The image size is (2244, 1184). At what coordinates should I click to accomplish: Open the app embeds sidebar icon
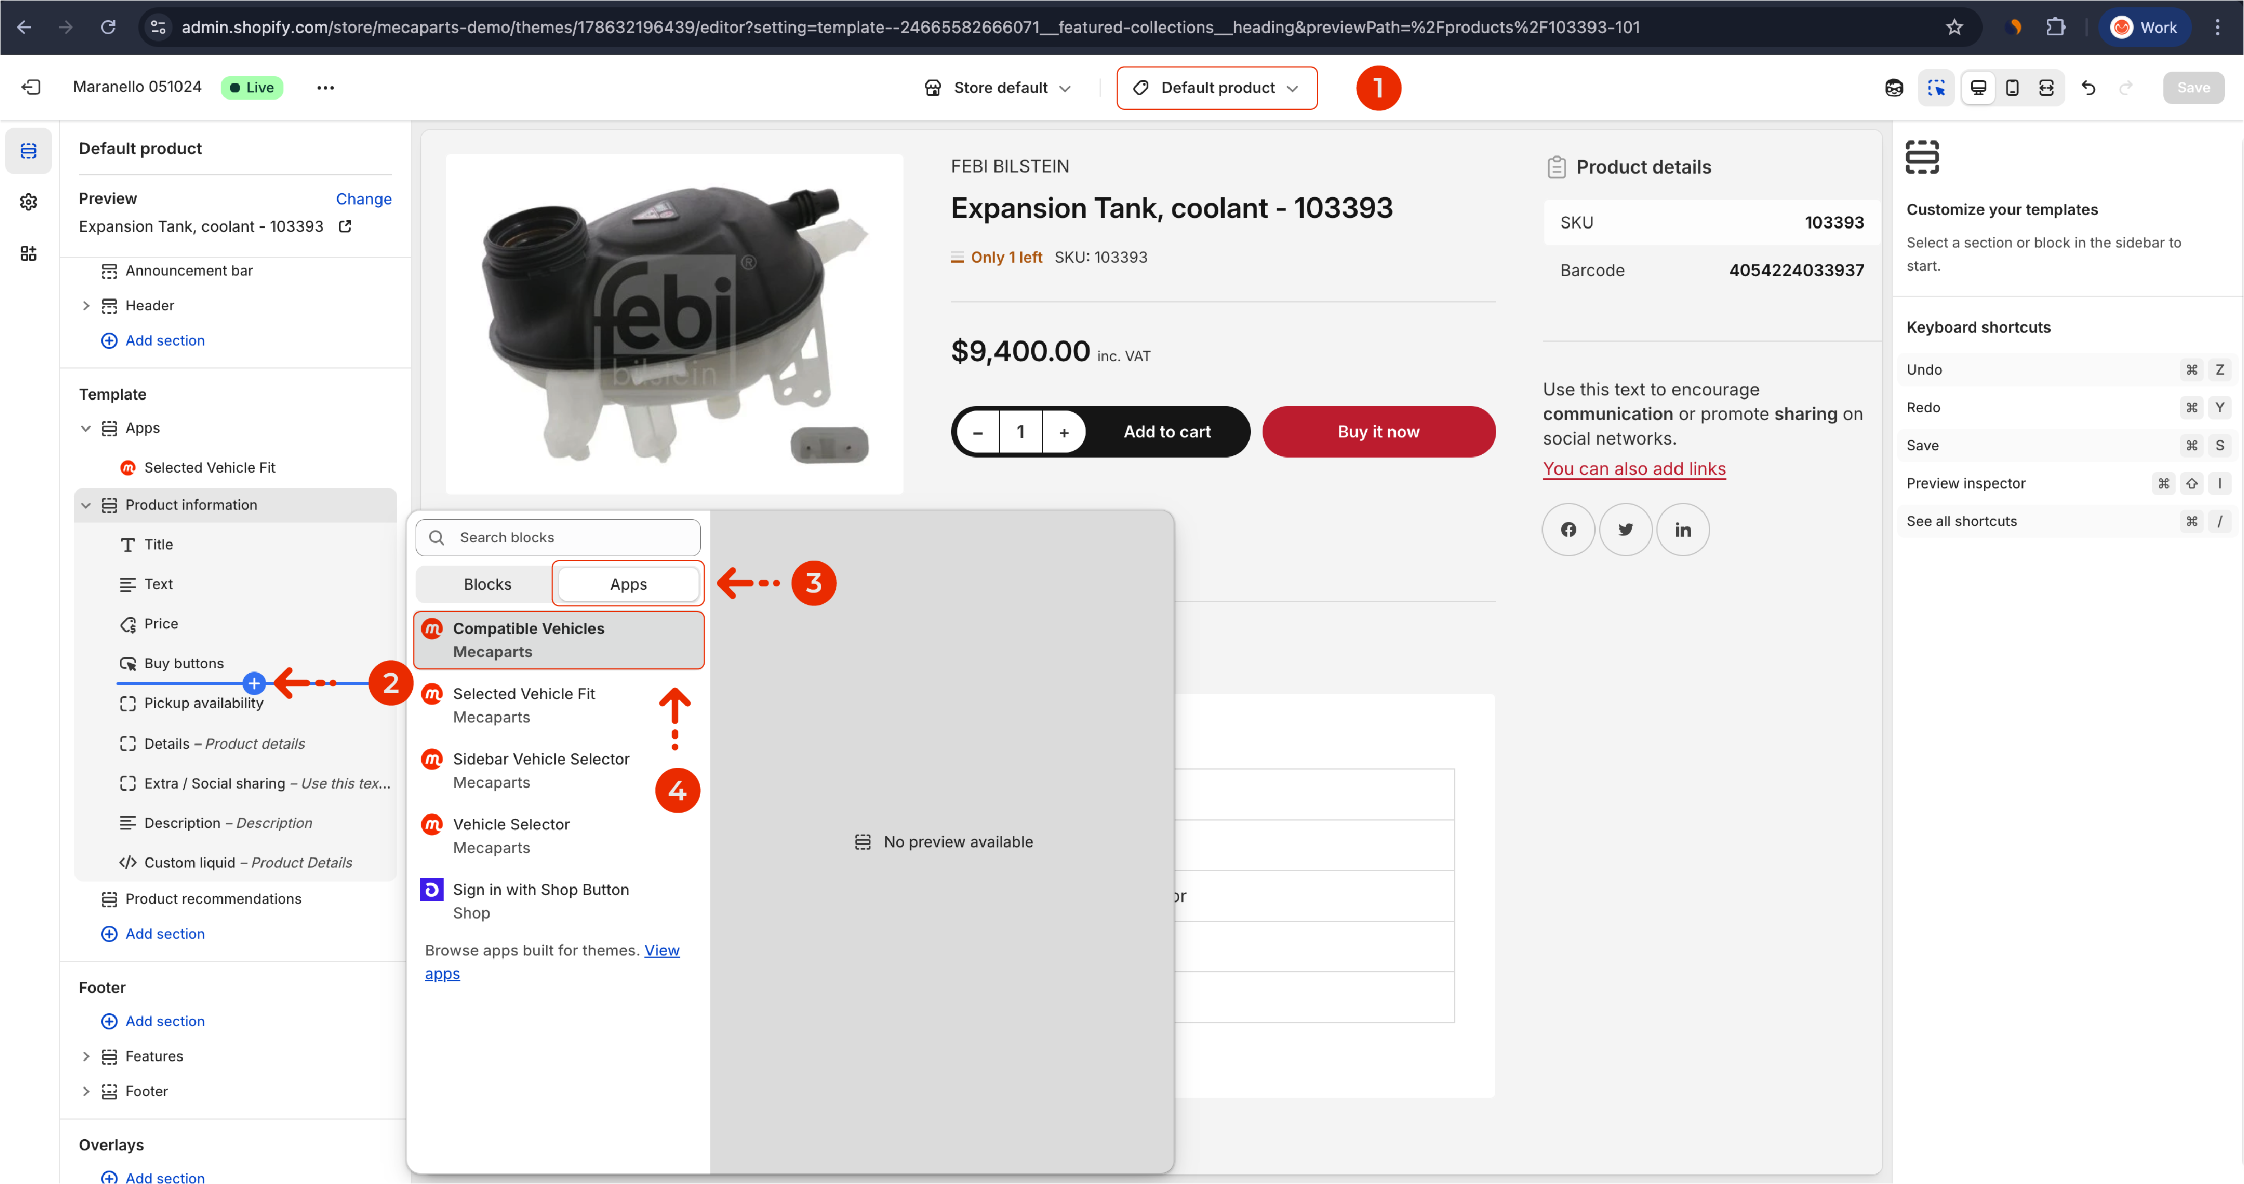[29, 254]
